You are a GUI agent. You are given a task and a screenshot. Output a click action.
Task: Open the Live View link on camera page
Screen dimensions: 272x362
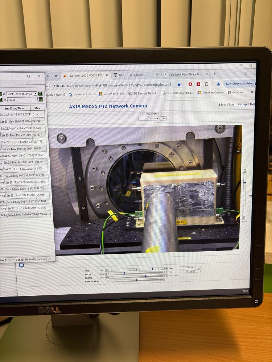(227, 105)
